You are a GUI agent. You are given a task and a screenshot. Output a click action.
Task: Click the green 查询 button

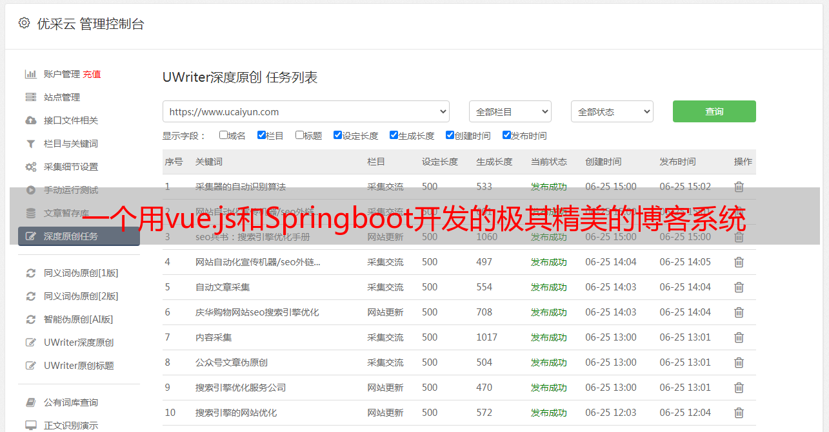click(714, 111)
